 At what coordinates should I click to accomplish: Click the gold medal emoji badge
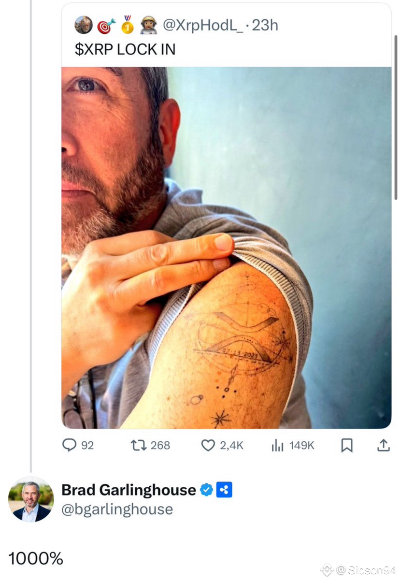(x=127, y=25)
